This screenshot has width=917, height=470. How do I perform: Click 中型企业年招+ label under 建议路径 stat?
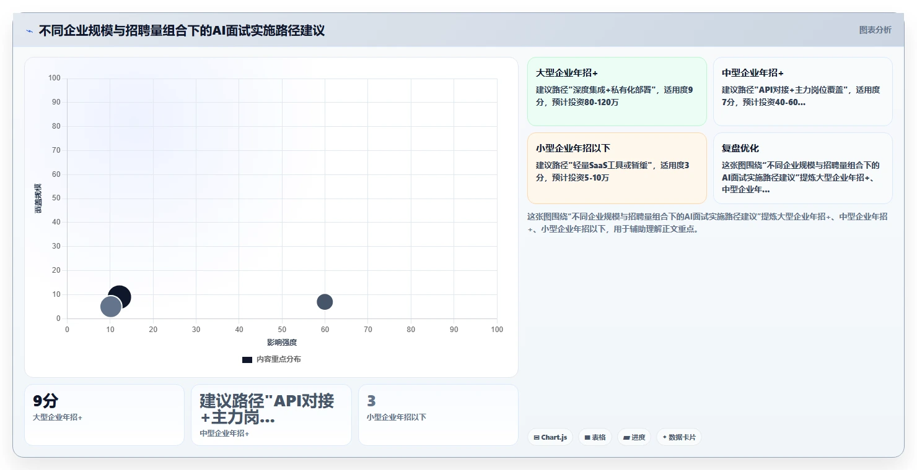[224, 434]
